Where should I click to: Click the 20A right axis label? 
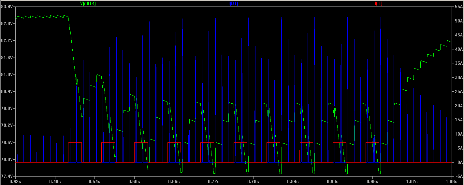click(x=459, y=106)
